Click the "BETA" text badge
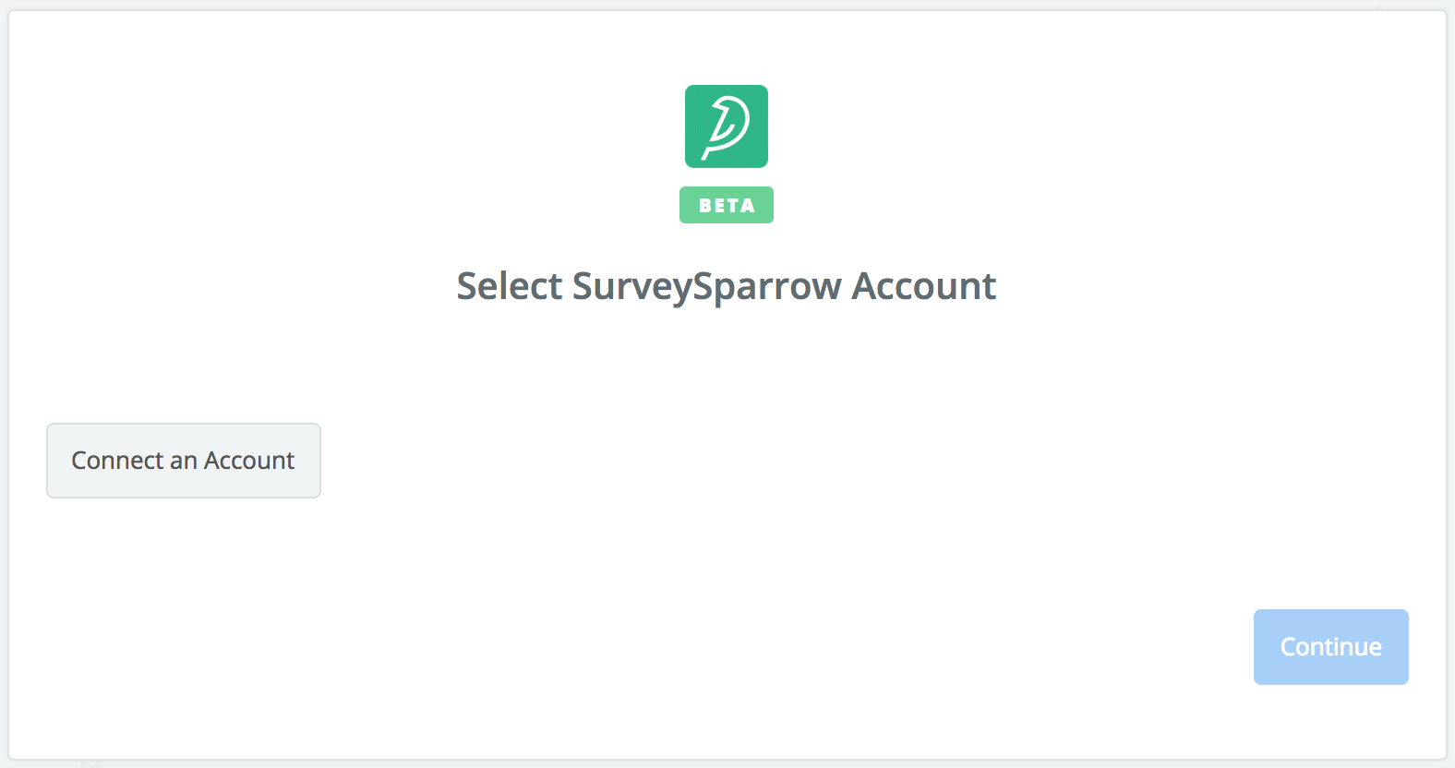This screenshot has height=768, width=1455. click(x=727, y=205)
